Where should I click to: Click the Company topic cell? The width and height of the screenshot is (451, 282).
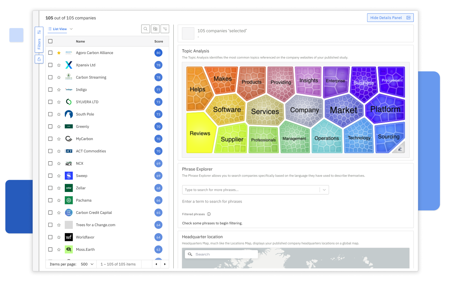click(x=305, y=110)
